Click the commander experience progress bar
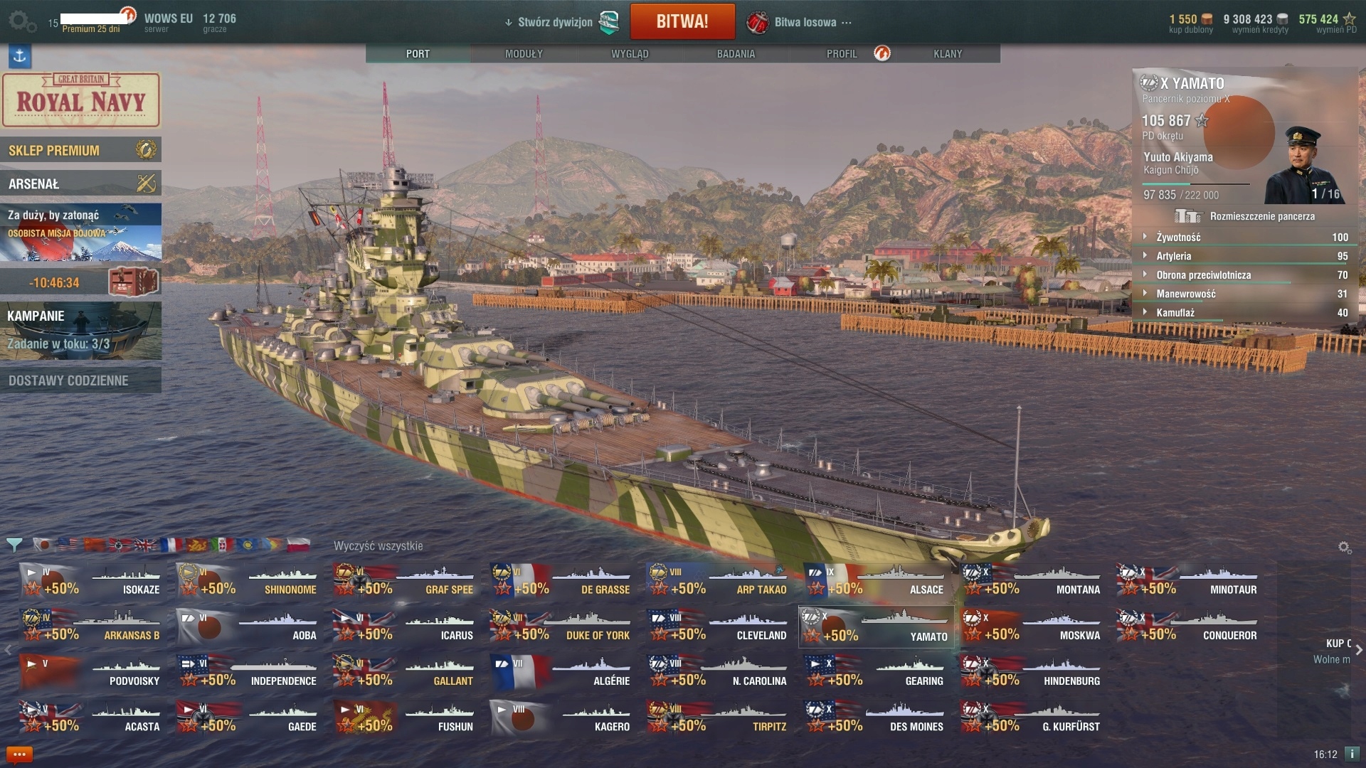The height and width of the screenshot is (768, 1366). click(x=1196, y=184)
